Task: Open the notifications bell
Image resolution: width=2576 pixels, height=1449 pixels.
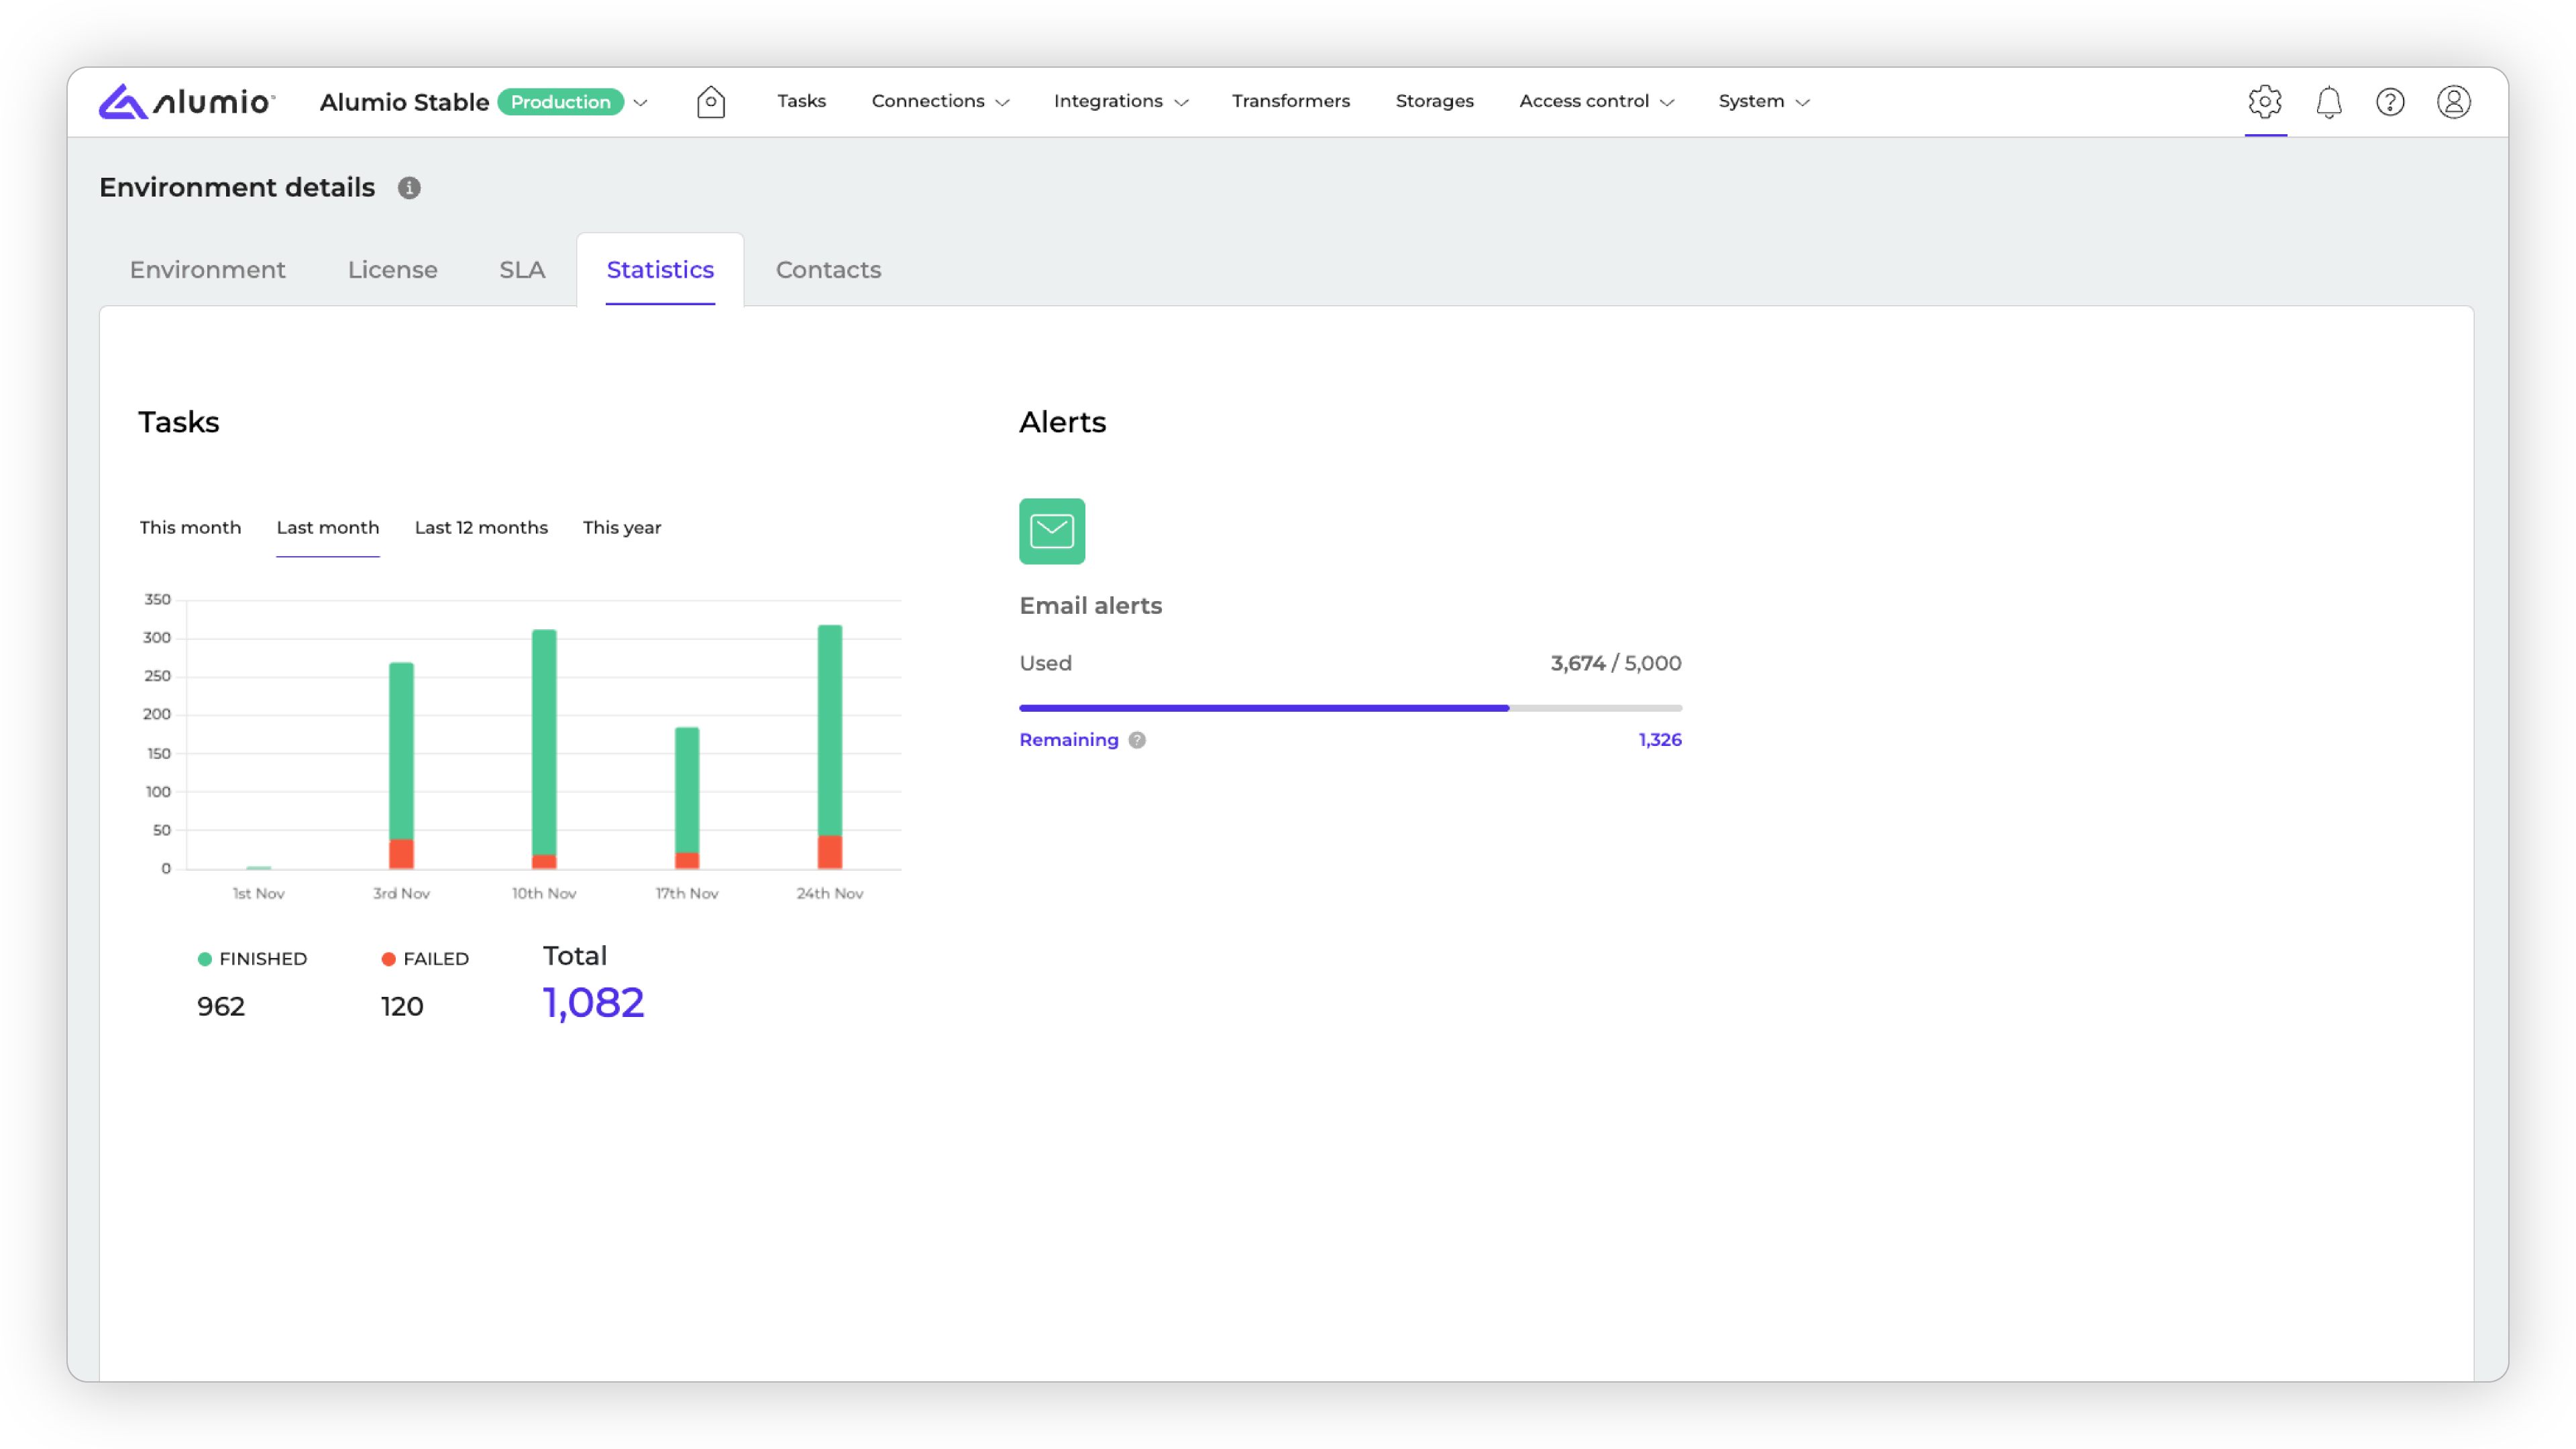Action: pos(2328,102)
